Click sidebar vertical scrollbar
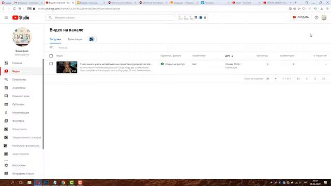The height and width of the screenshot is (186, 331). pyautogui.click(x=43, y=104)
